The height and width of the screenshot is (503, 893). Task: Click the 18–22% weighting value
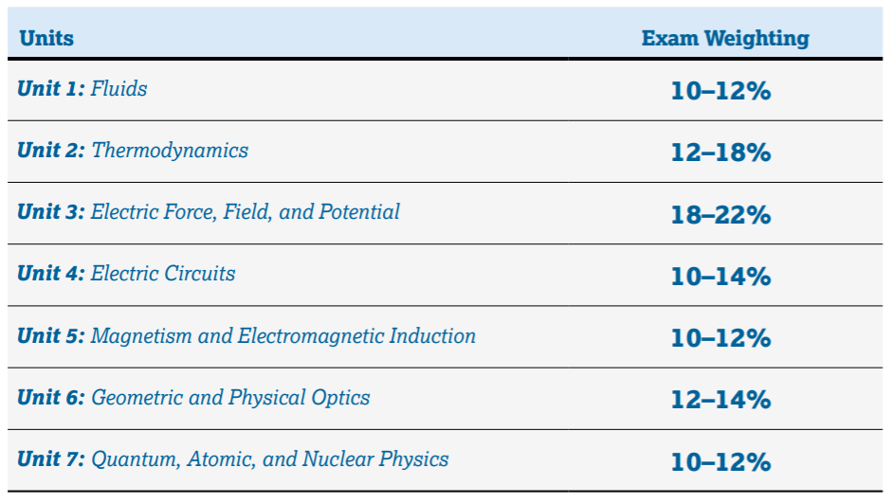pyautogui.click(x=720, y=214)
